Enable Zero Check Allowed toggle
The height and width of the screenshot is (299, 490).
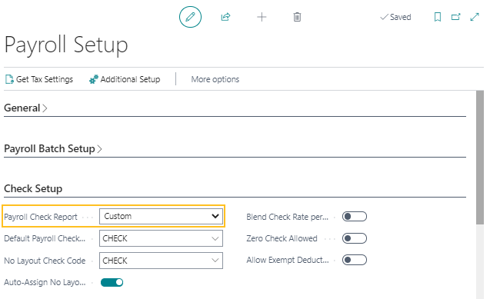(x=355, y=238)
